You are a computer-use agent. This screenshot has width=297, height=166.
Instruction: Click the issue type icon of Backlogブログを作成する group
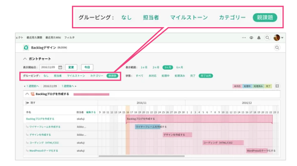32,94
